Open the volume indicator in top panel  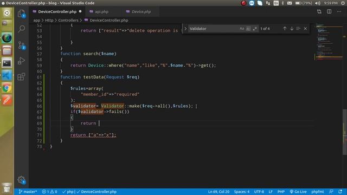318,3
